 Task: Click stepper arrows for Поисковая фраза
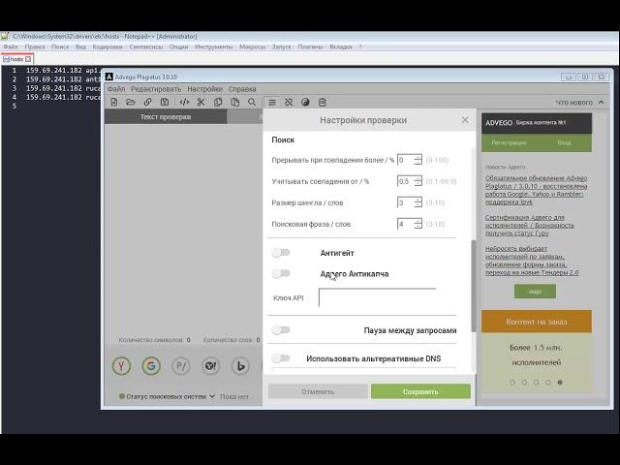pyautogui.click(x=418, y=224)
